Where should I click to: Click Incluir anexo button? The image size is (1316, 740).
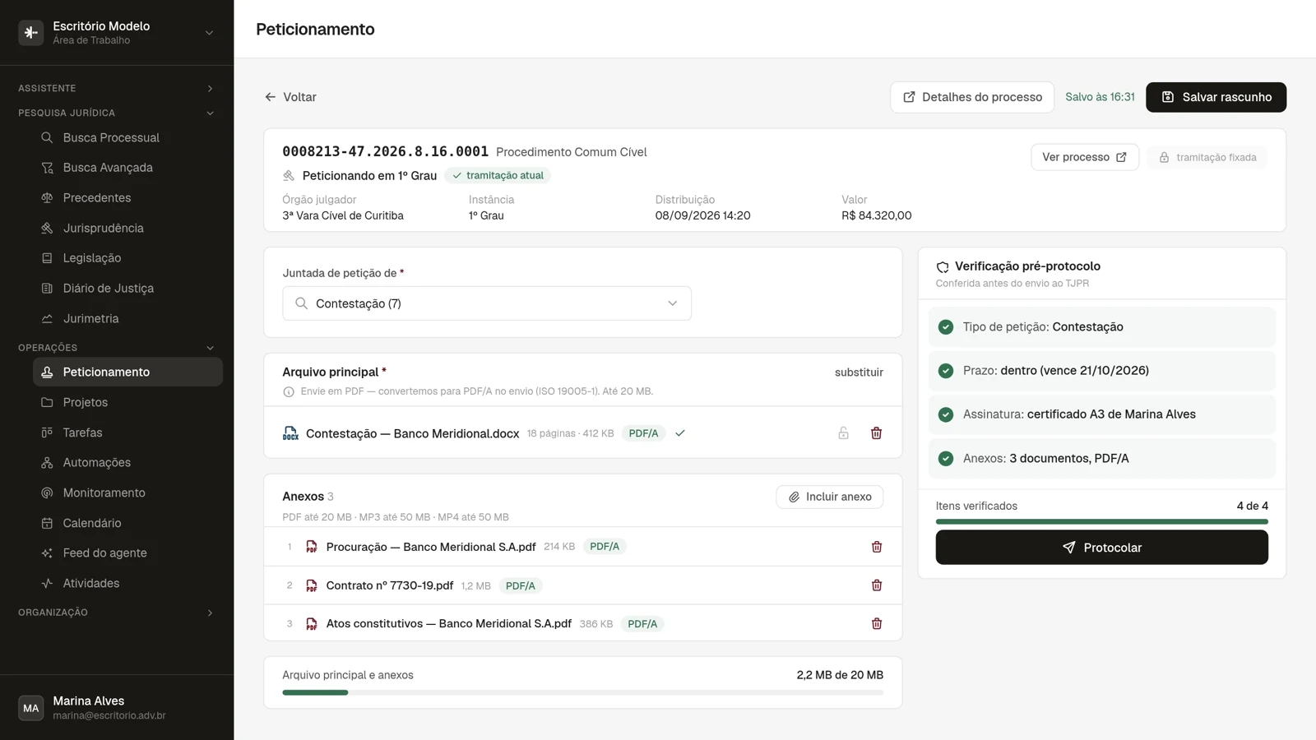coord(830,497)
